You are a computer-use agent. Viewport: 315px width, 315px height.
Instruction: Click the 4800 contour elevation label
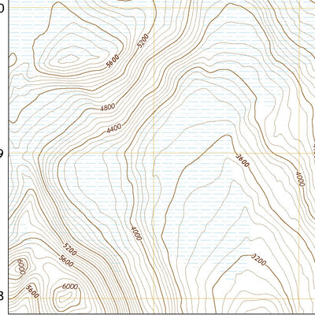[108, 107]
